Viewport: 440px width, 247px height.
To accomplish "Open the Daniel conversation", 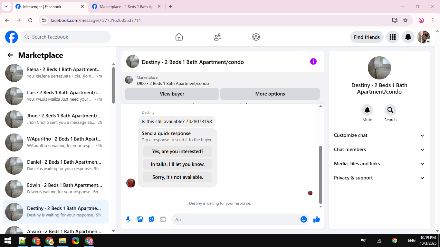I will 55,166.
